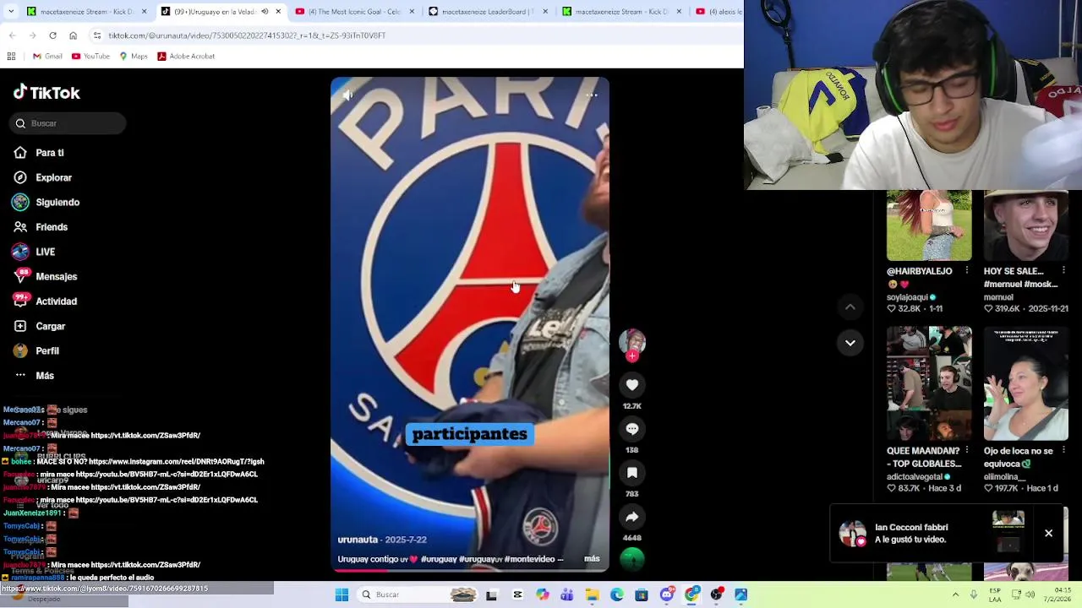Open soylajoaqui creator link
Viewport: 1082px width, 608px height.
[x=907, y=297]
